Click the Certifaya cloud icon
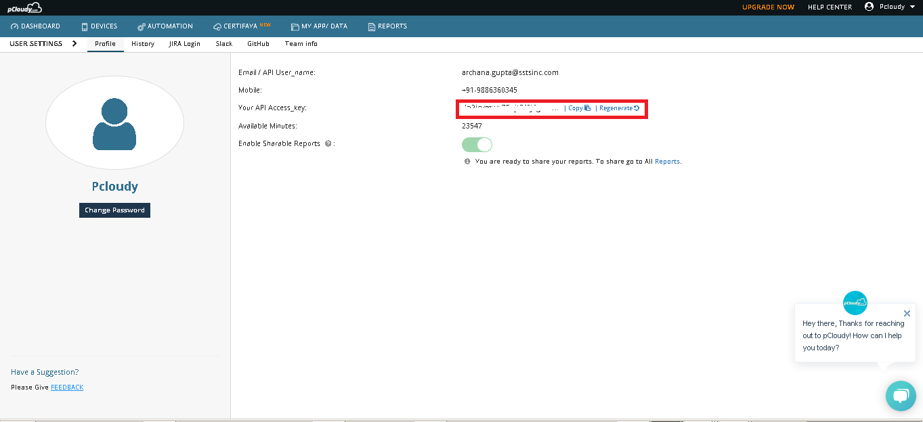Image resolution: width=923 pixels, height=422 pixels. (217, 27)
